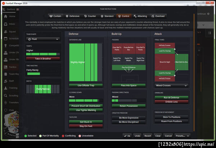This screenshot has width=216, height=148.
Task: Click the Revert button
Action: click(x=148, y=136)
